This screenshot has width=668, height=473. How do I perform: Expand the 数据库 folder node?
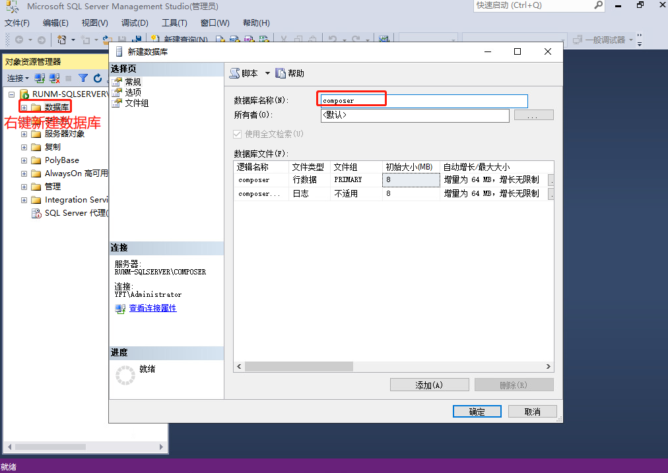tap(24, 108)
